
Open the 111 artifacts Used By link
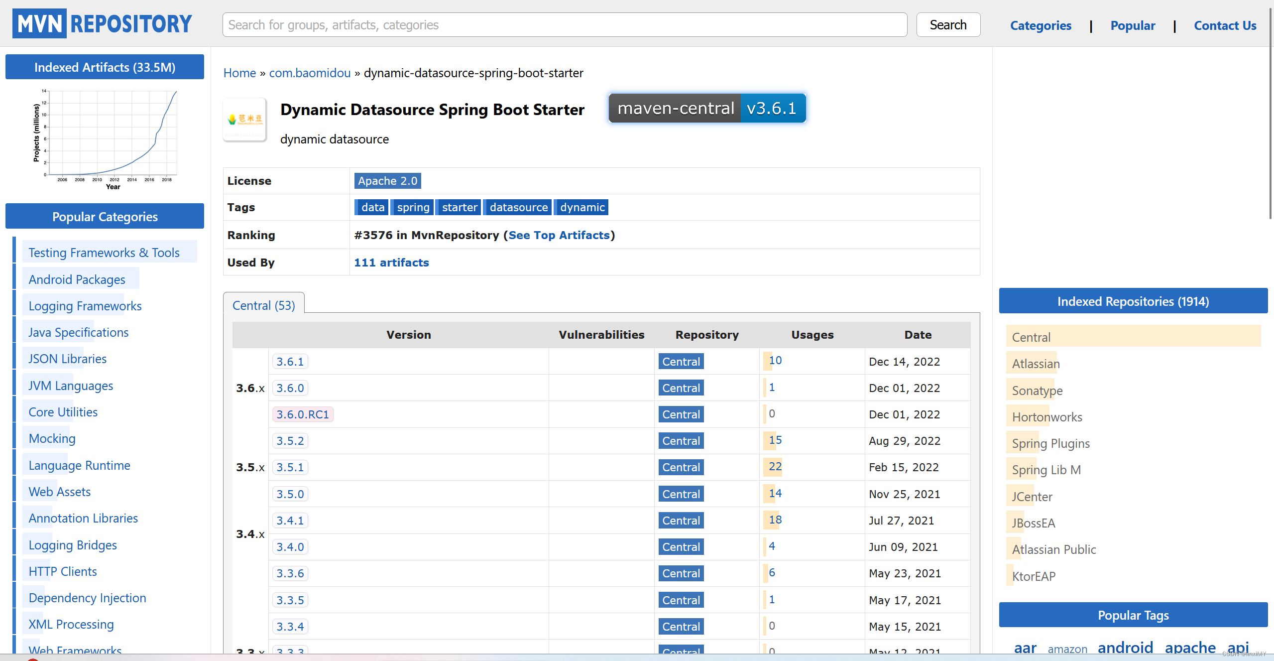tap(391, 262)
